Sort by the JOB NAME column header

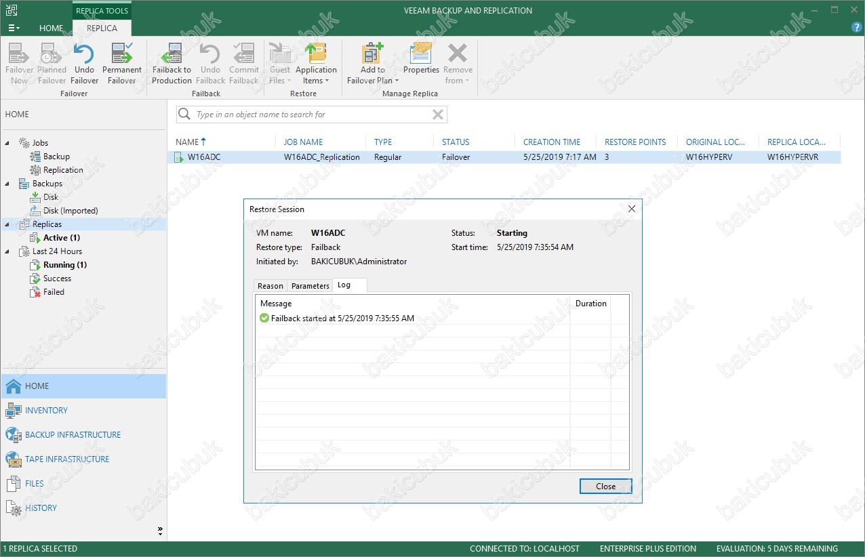303,142
